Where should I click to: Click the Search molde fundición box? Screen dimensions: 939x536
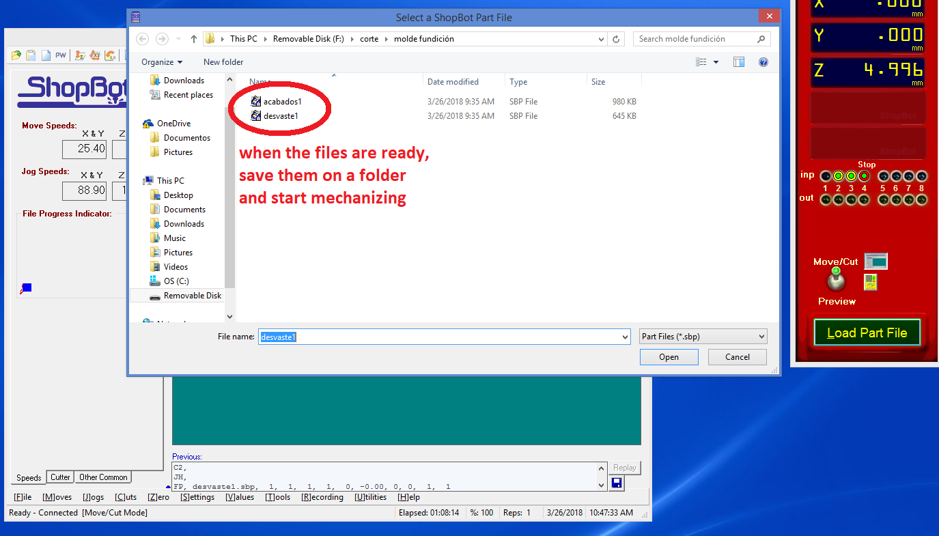click(x=702, y=39)
